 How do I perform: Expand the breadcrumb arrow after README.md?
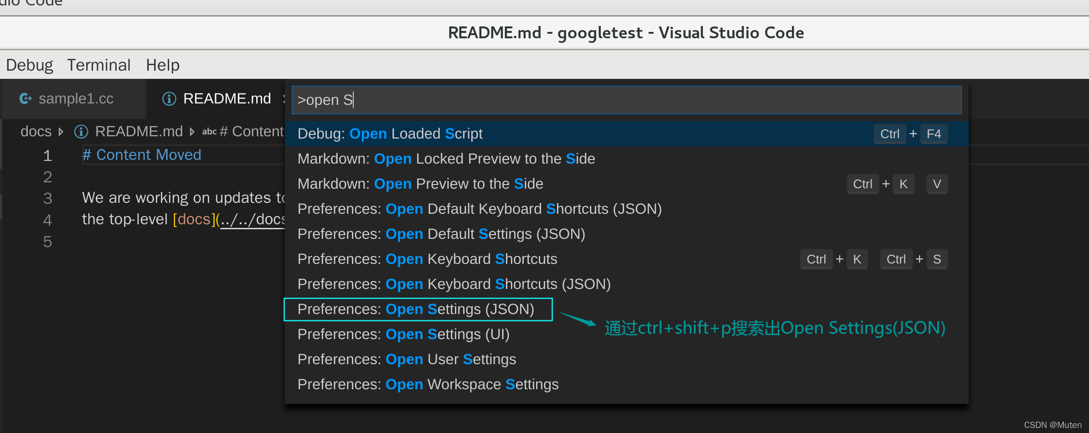pos(192,132)
